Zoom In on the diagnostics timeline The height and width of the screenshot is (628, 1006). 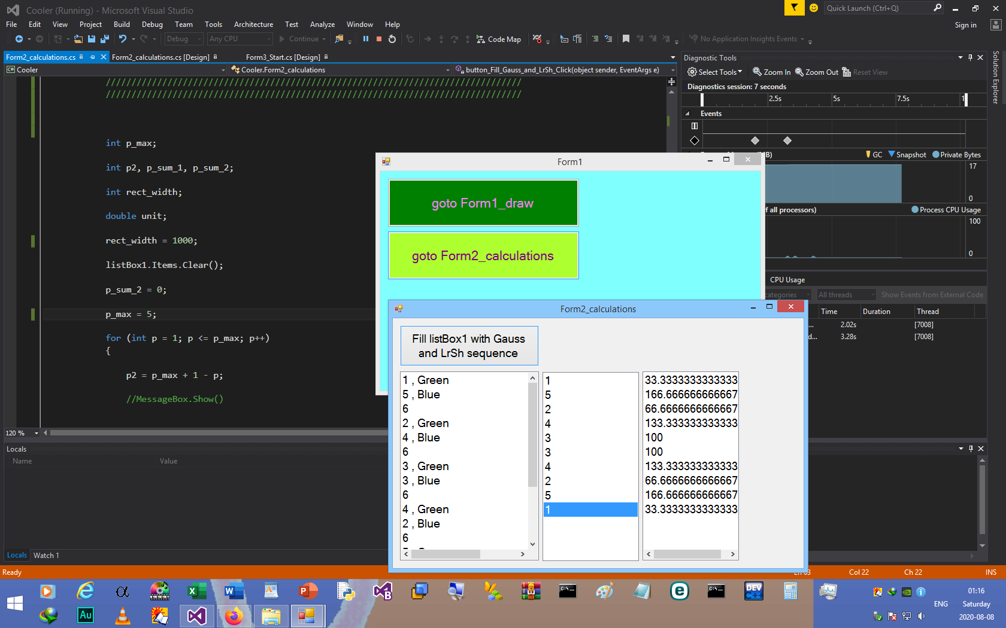click(x=771, y=72)
